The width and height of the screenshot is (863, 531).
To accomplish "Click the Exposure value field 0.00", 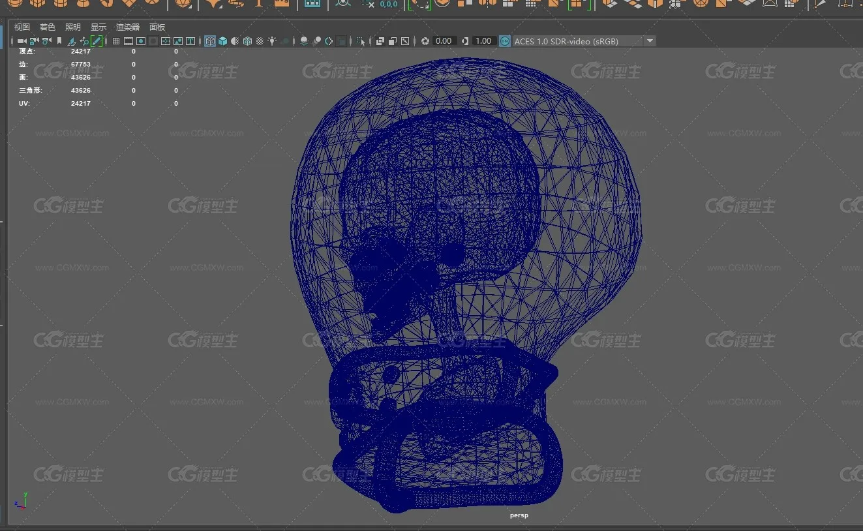I will pos(444,41).
